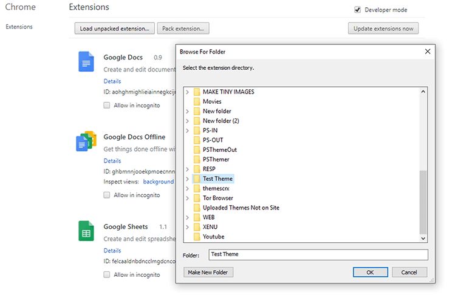
Task: Select the Tor Browser folder icon
Action: click(x=197, y=198)
